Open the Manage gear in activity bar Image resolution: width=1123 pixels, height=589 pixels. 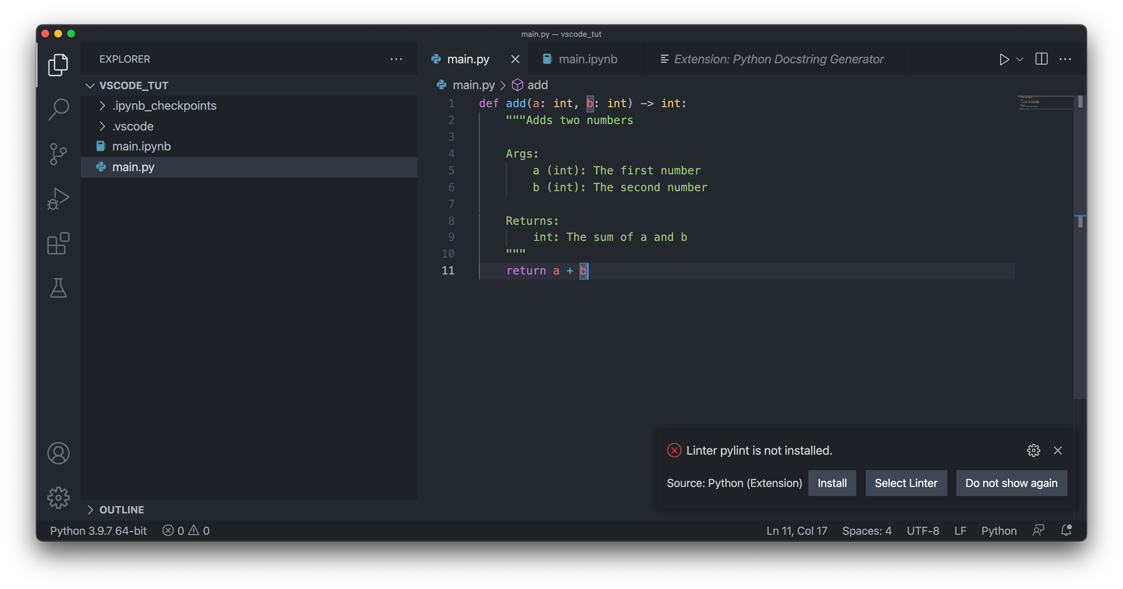58,498
